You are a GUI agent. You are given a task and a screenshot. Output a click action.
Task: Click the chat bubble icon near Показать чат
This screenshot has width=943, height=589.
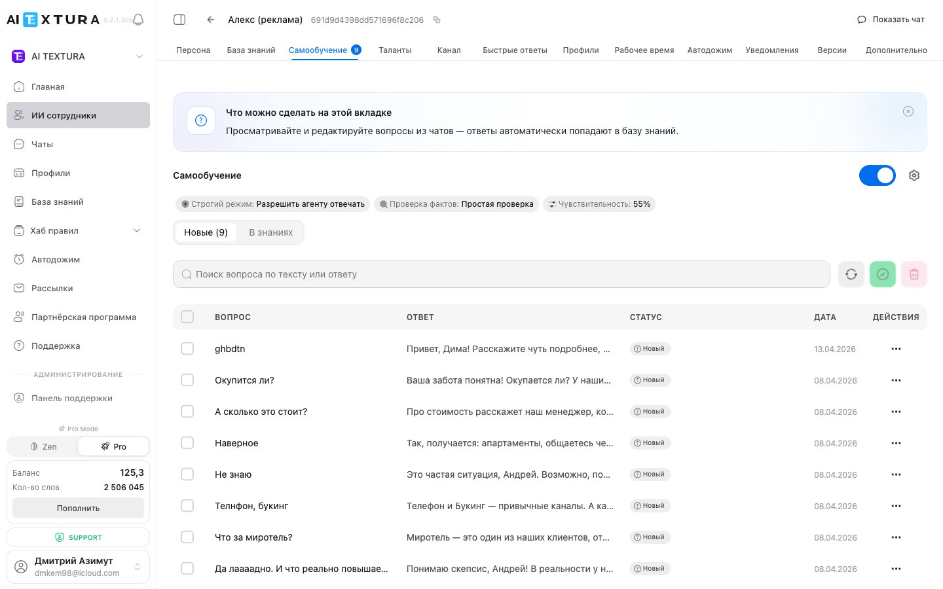click(x=862, y=20)
